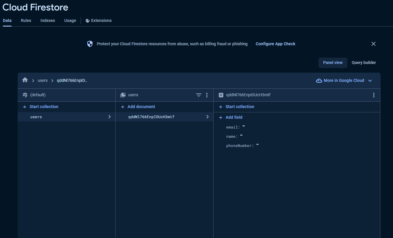Click plus icon beside Start collection in (default) column
The height and width of the screenshot is (238, 393).
click(x=25, y=107)
